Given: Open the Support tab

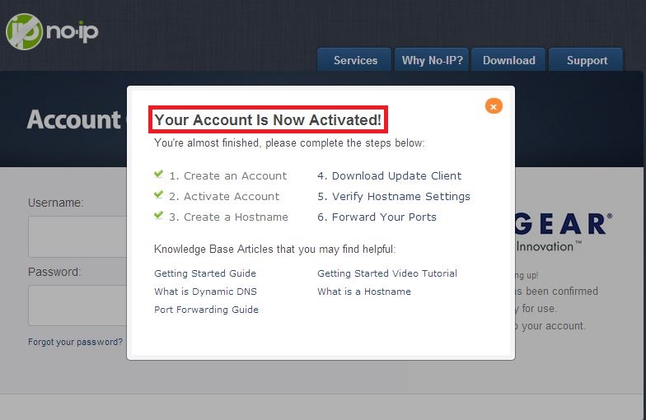Looking at the screenshot, I should pyautogui.click(x=587, y=60).
